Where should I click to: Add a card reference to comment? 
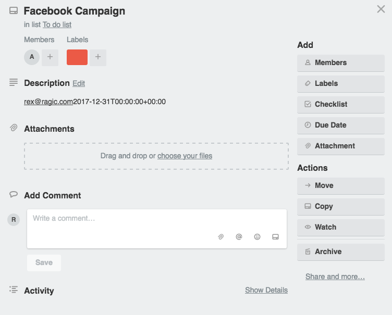click(276, 236)
